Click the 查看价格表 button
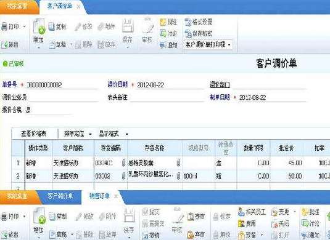330x240 pixels. [34, 134]
